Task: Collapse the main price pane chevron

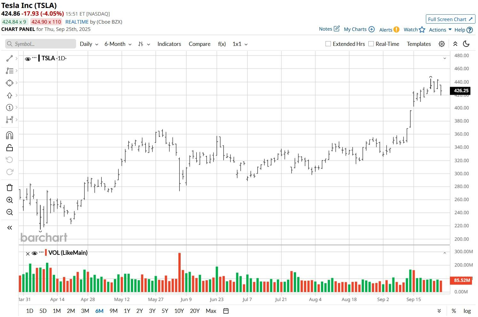Action: coord(444,58)
